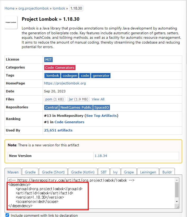Open the Central repository badge
This screenshot has width=187, height=217.
pos(51,107)
